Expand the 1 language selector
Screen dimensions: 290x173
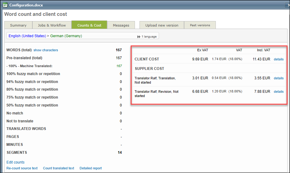tap(149, 37)
